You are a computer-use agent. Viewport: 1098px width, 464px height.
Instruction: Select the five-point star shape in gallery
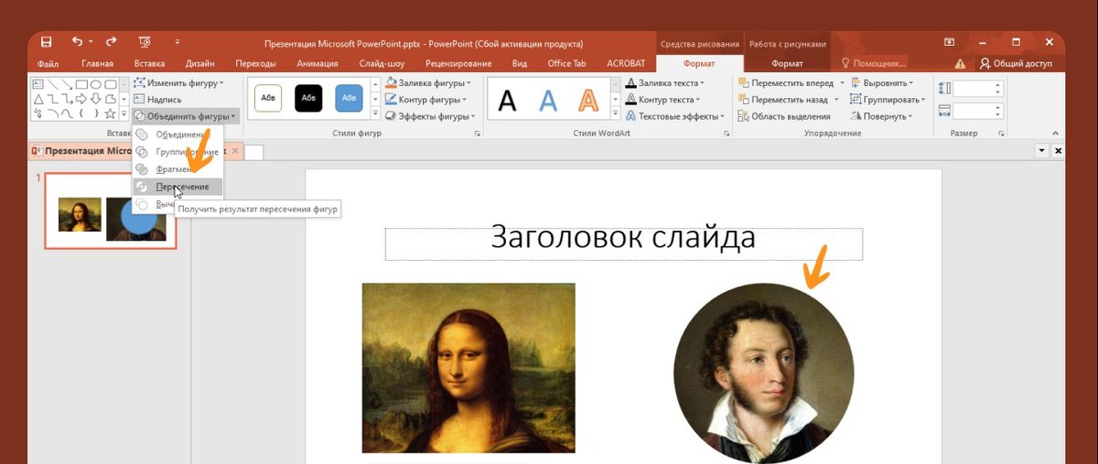(x=111, y=113)
